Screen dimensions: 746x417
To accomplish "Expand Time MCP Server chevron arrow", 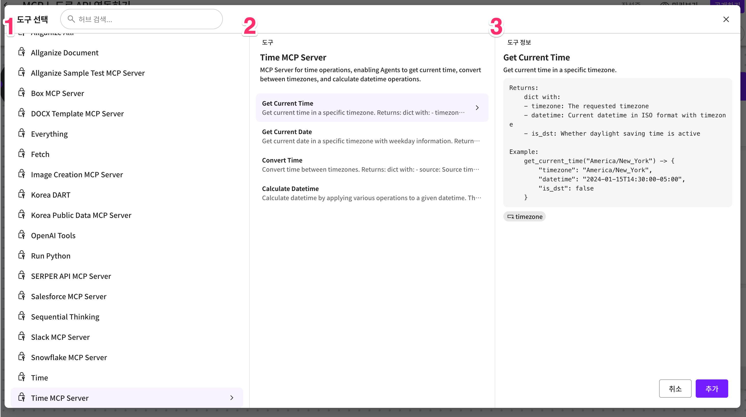I will pos(232,398).
